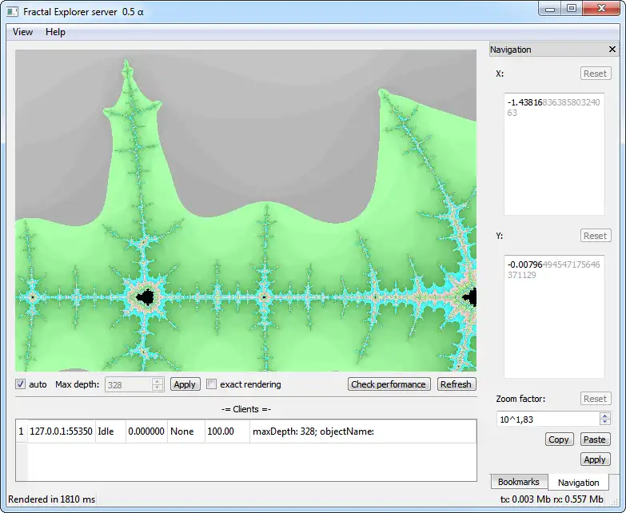
Task: Click into the Y coordinate text box
Action: [x=554, y=316]
